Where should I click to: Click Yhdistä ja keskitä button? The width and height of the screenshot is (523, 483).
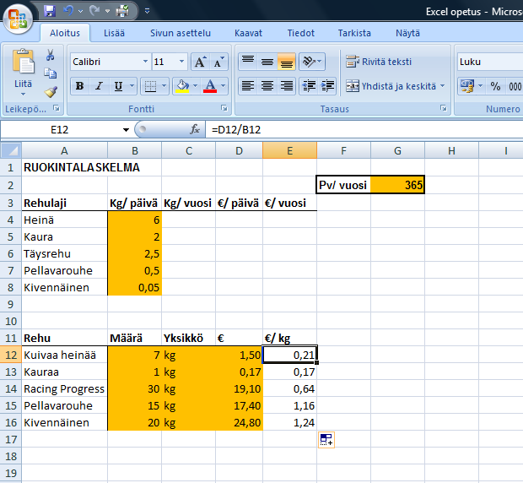pyautogui.click(x=391, y=86)
